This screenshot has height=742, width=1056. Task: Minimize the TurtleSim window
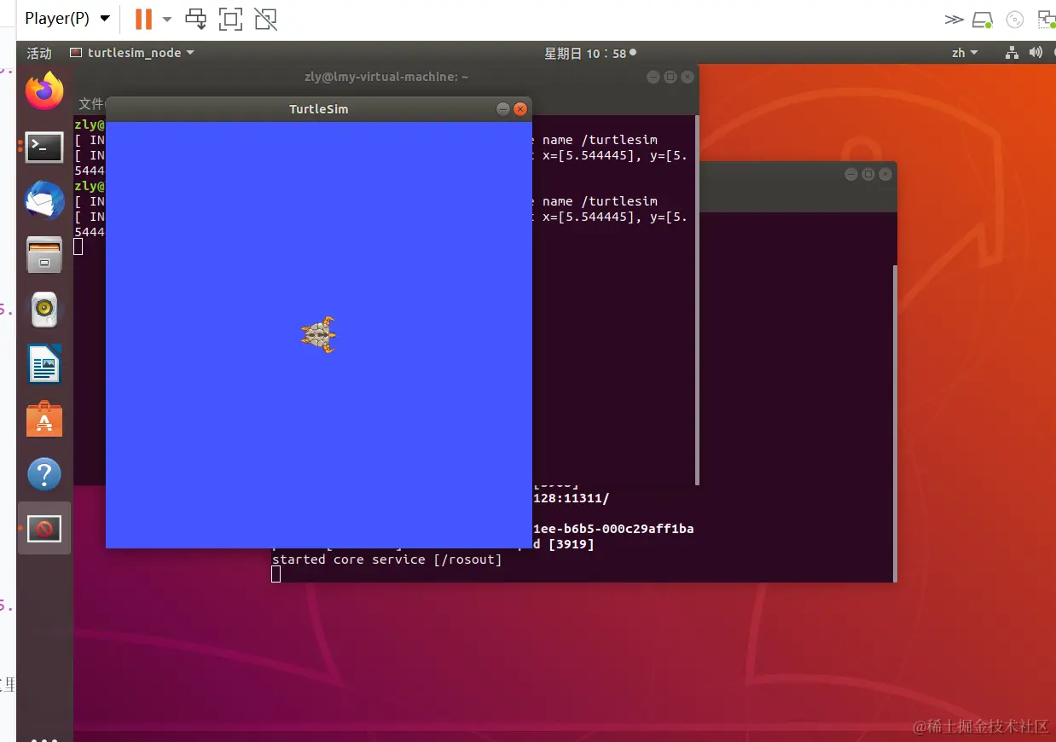click(503, 109)
